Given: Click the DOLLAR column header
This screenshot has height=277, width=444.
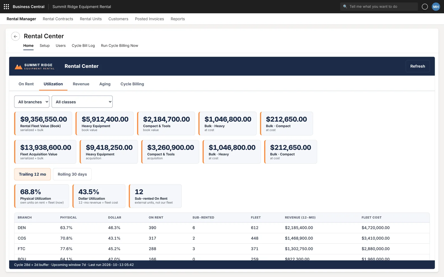Looking at the screenshot, I should pyautogui.click(x=115, y=217).
